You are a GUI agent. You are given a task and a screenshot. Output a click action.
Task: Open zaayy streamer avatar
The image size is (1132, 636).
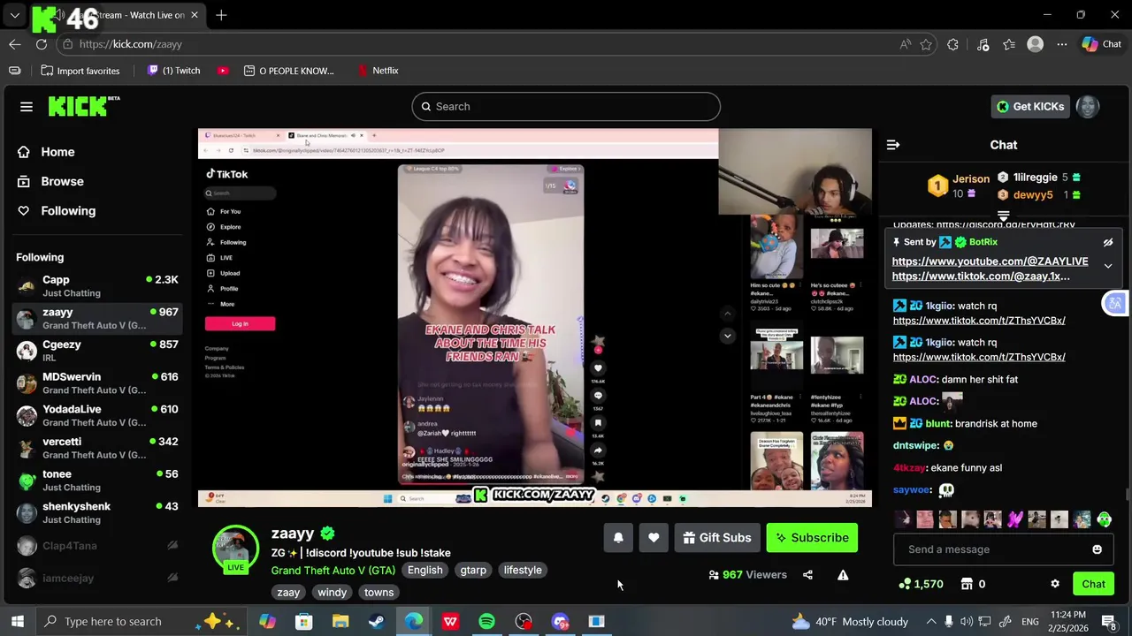tap(235, 548)
